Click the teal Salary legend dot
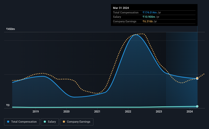Viewport: 209px width, 129px height. coord(45,122)
